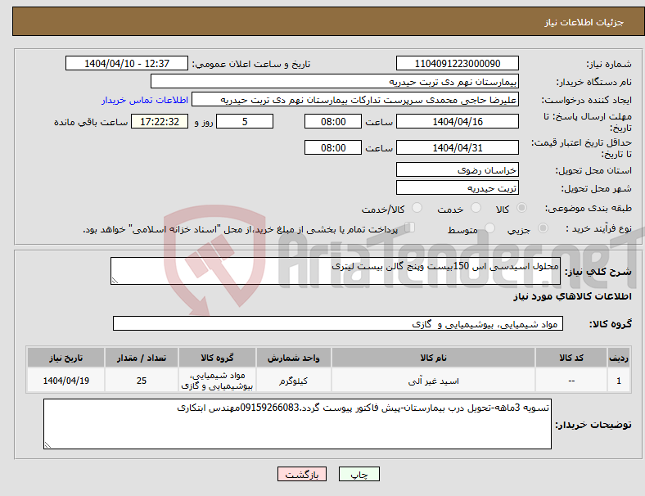Click the اطلاعات کالاهای مورد نیاز heading
Viewport: 645px width, 496px height.
click(x=572, y=296)
